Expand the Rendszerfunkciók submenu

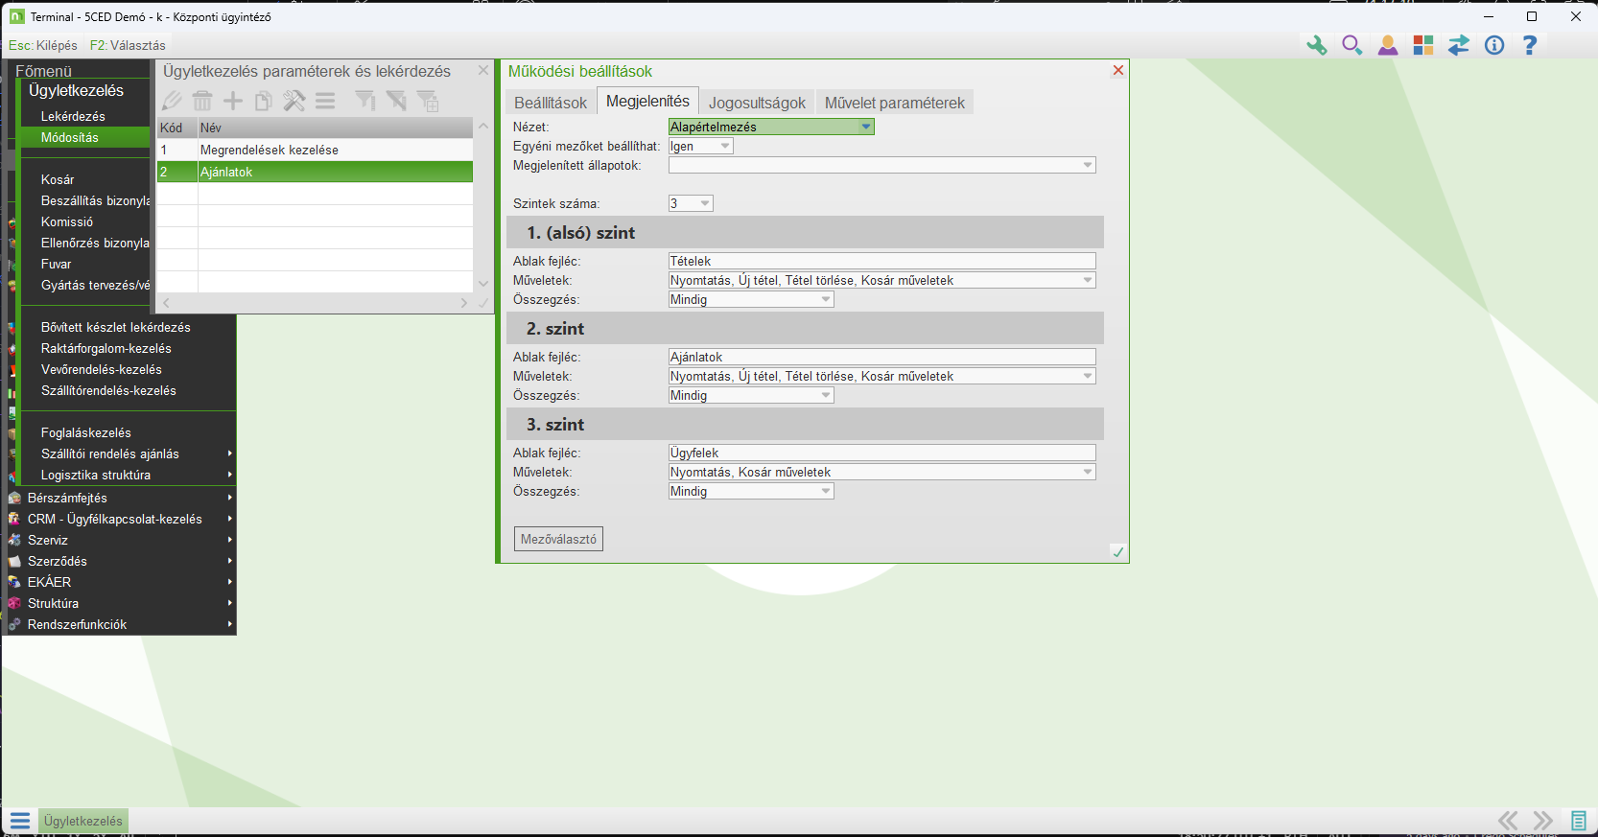pos(121,624)
